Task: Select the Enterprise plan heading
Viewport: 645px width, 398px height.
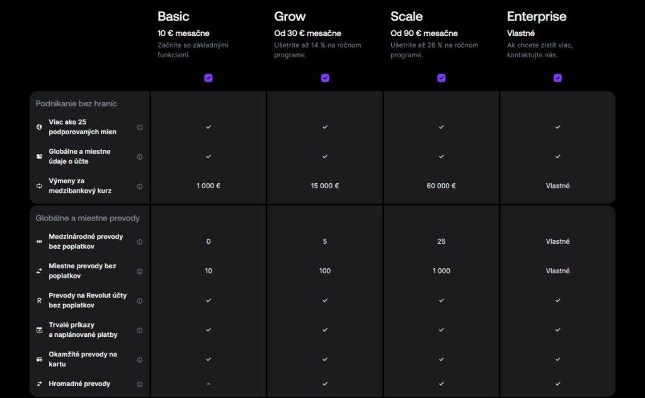Action: point(537,16)
